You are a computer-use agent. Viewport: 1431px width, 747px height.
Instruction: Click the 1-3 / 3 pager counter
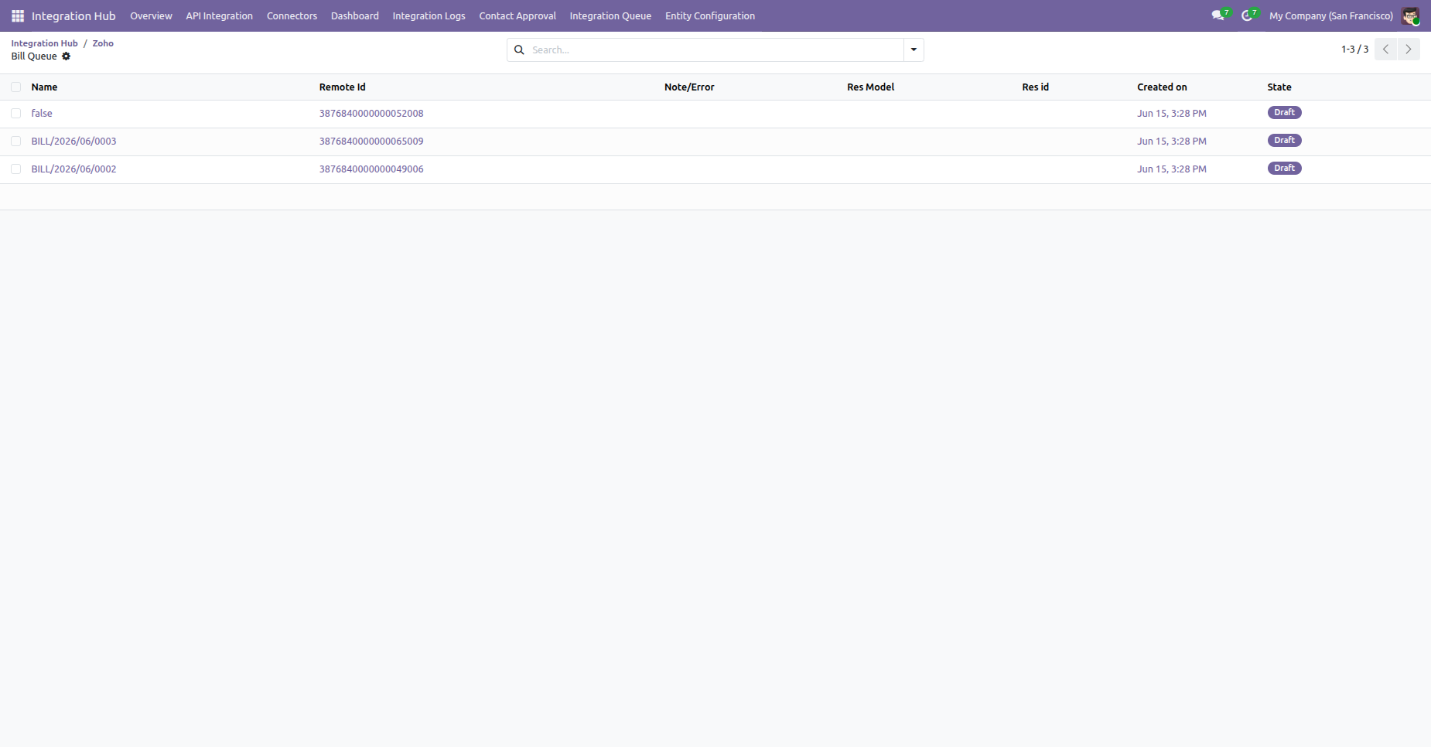1354,49
